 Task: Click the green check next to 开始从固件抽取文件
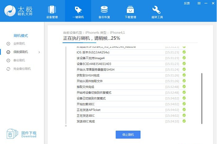[184, 81]
